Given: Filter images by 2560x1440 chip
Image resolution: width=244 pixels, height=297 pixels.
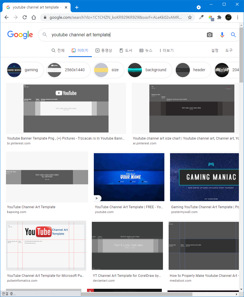Looking at the screenshot, I should point(68,70).
